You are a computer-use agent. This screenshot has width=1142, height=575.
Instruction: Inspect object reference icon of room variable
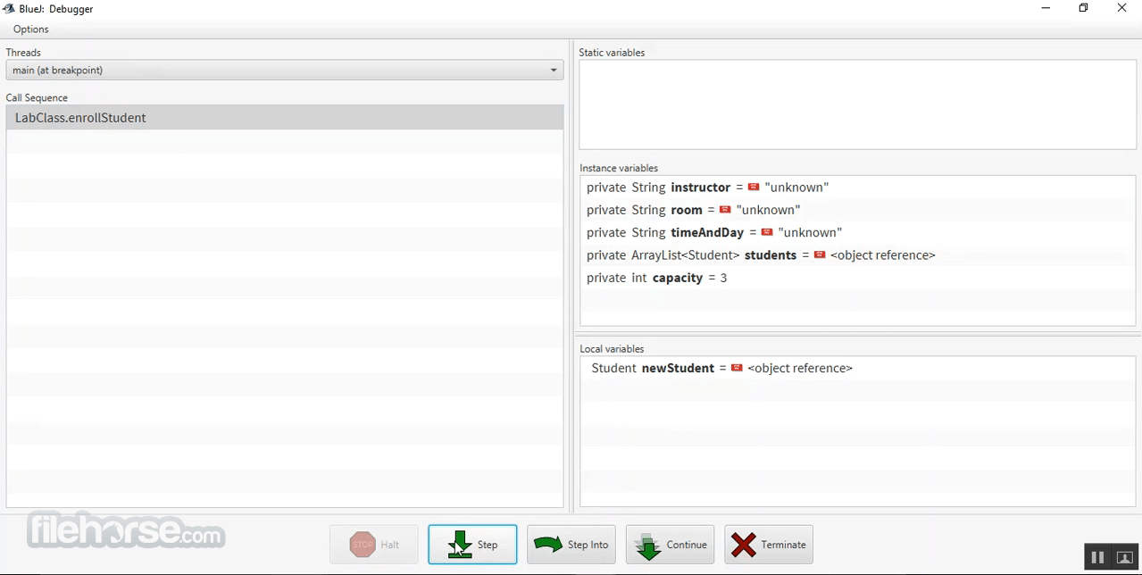[x=725, y=210]
